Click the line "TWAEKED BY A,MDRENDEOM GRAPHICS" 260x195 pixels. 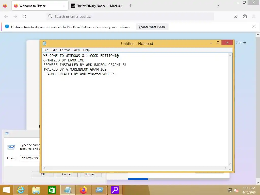click(75, 69)
